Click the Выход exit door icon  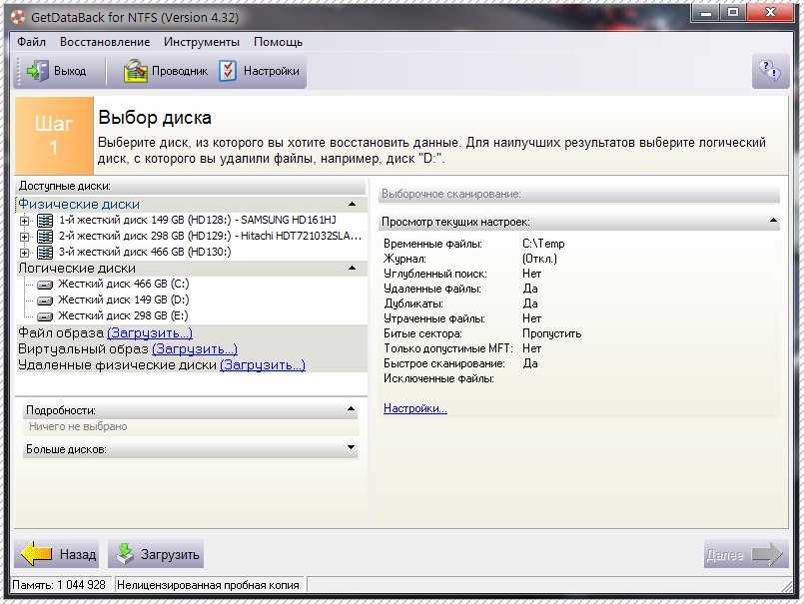click(37, 71)
